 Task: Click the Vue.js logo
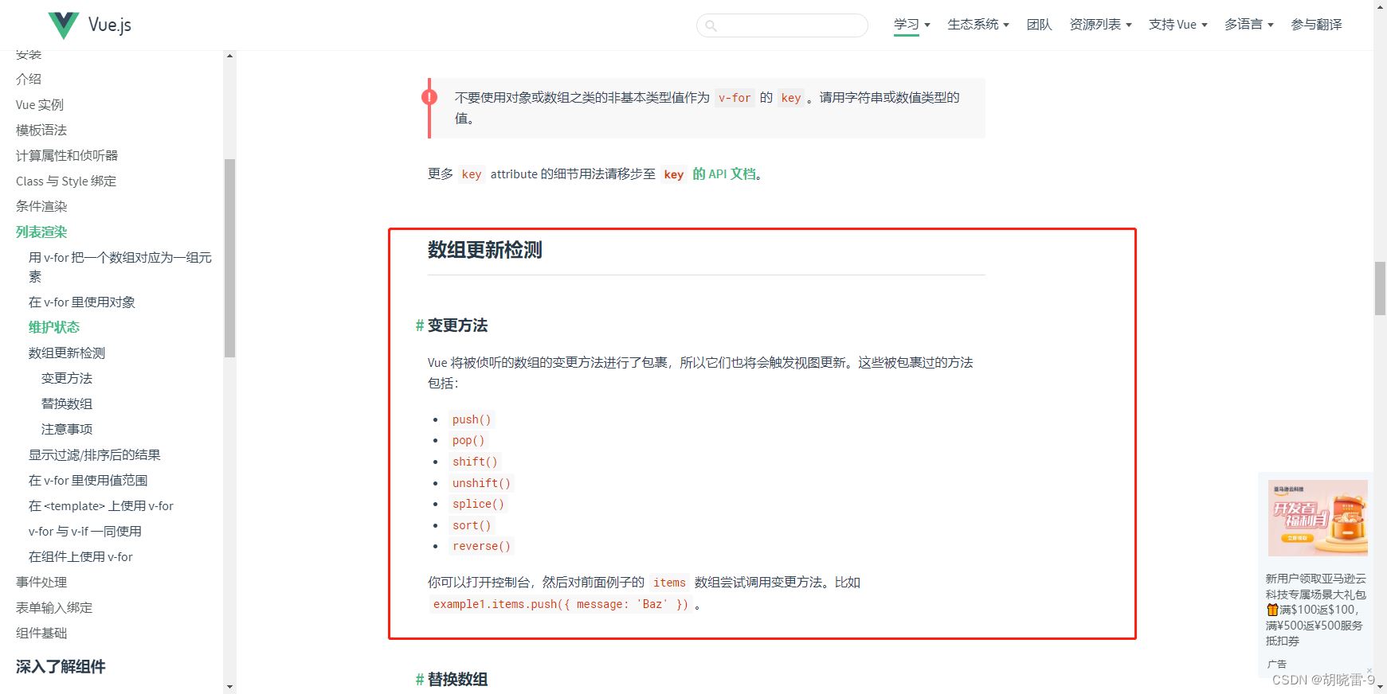coord(89,25)
